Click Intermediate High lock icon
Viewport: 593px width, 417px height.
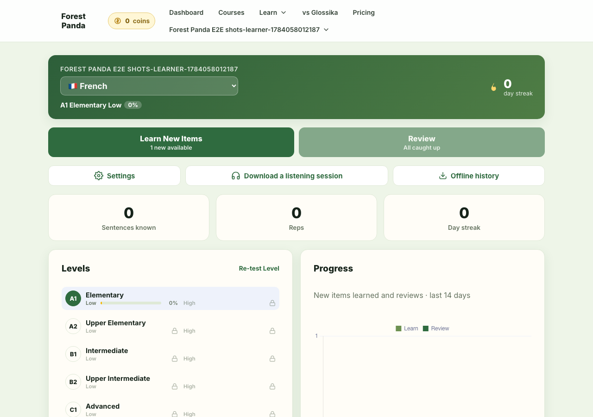coord(272,359)
